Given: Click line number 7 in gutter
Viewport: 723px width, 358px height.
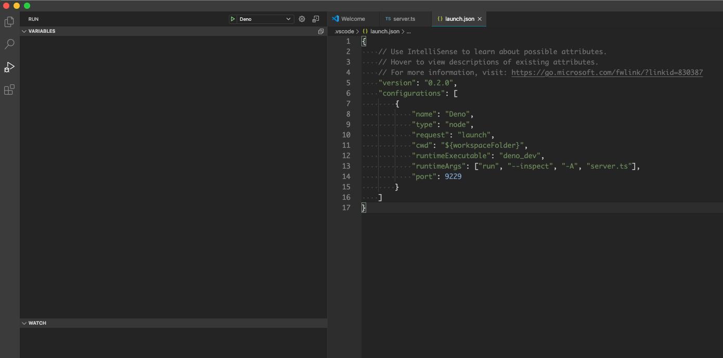Looking at the screenshot, I should (x=348, y=104).
